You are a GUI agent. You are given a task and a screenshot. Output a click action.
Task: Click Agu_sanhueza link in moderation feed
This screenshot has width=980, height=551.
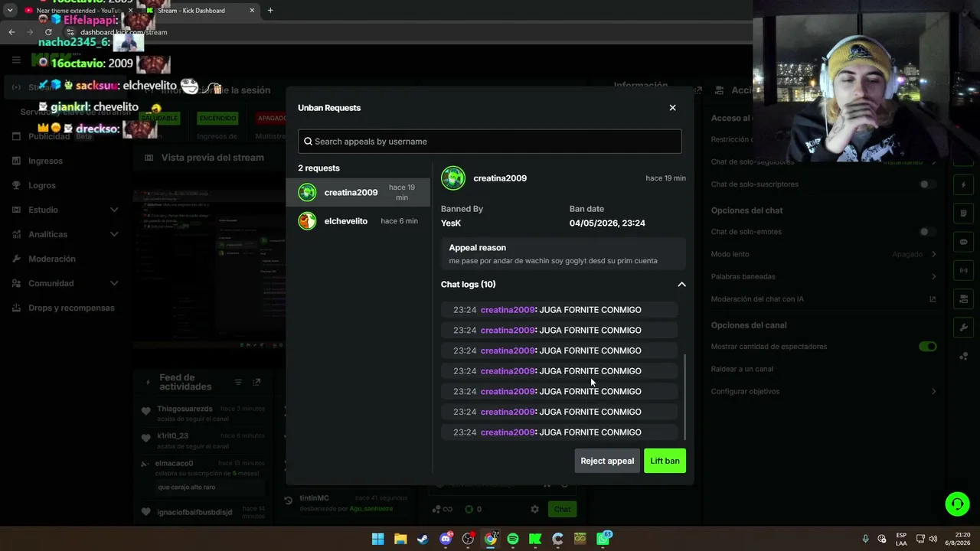371,509
